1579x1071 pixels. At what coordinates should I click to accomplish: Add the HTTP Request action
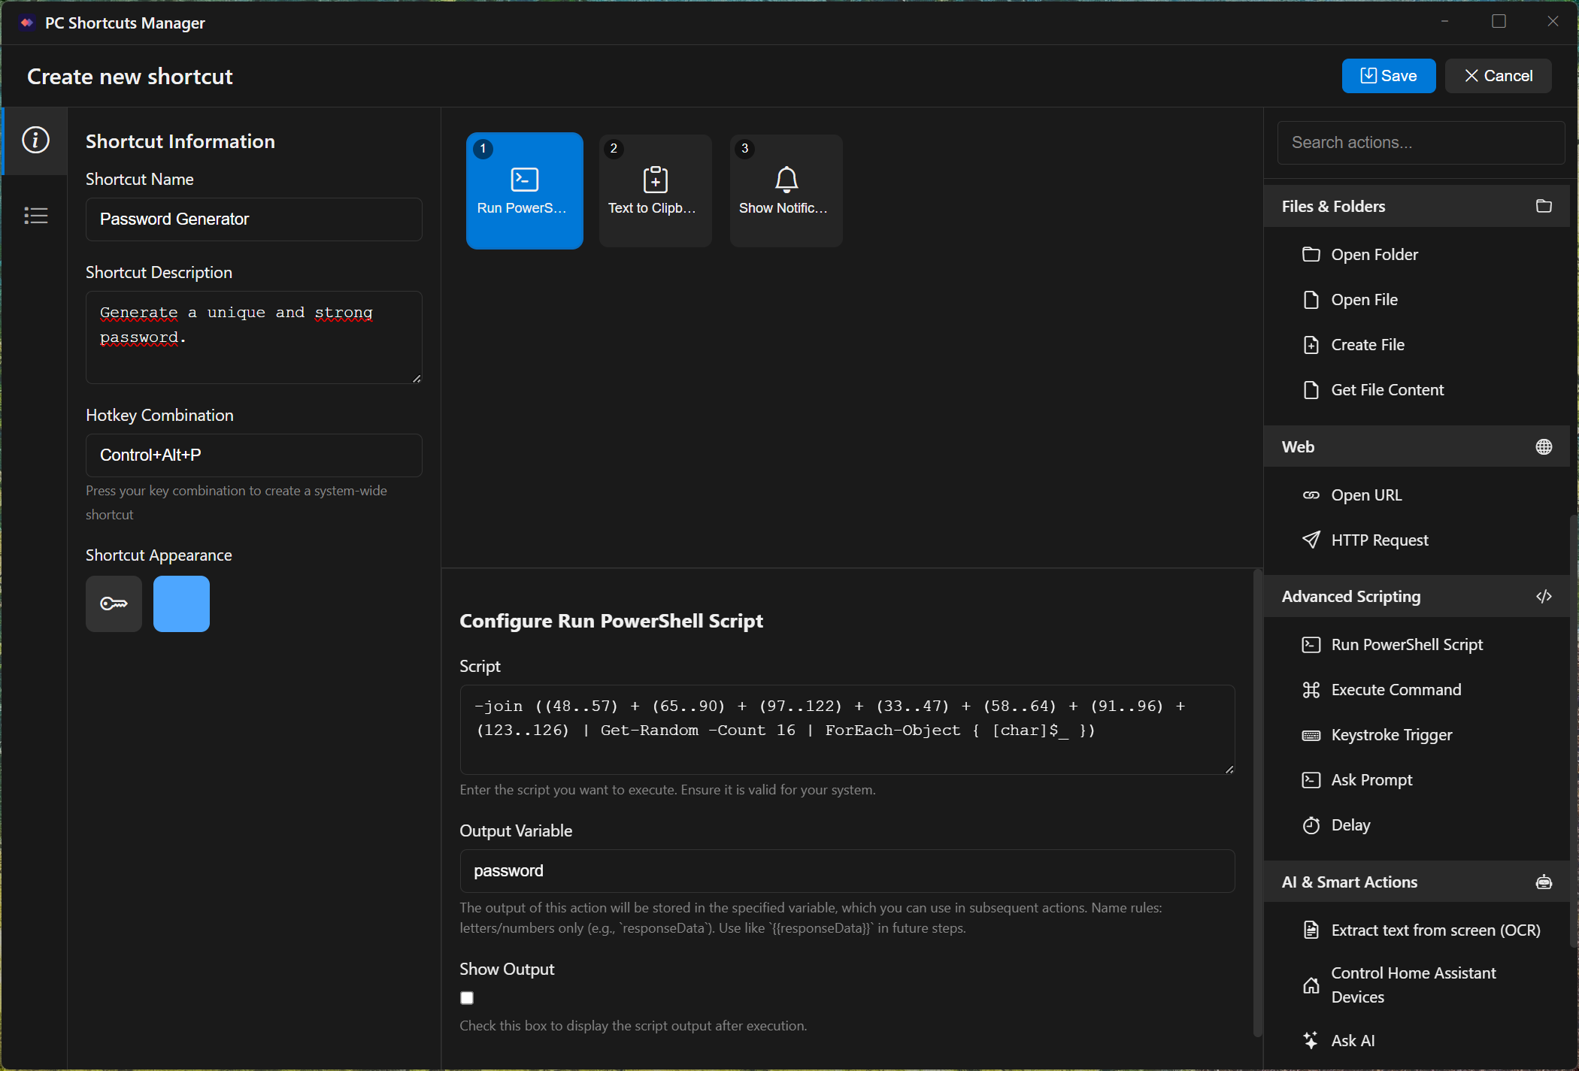click(x=1379, y=540)
